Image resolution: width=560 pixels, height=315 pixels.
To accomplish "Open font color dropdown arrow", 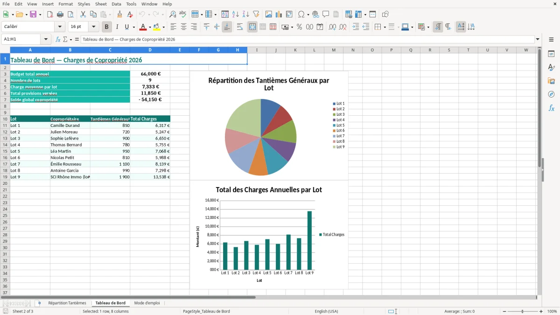I will (x=150, y=27).
